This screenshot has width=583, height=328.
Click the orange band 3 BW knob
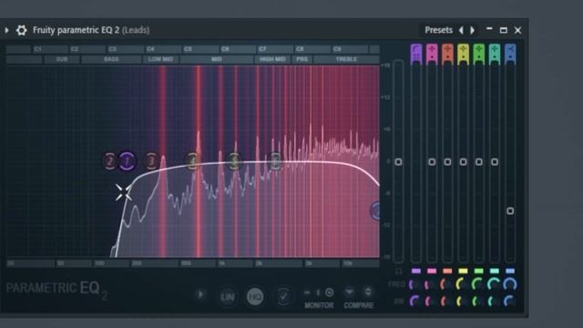pyautogui.click(x=447, y=301)
